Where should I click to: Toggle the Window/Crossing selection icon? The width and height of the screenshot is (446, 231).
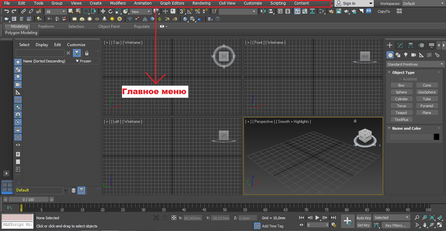[x=94, y=12]
